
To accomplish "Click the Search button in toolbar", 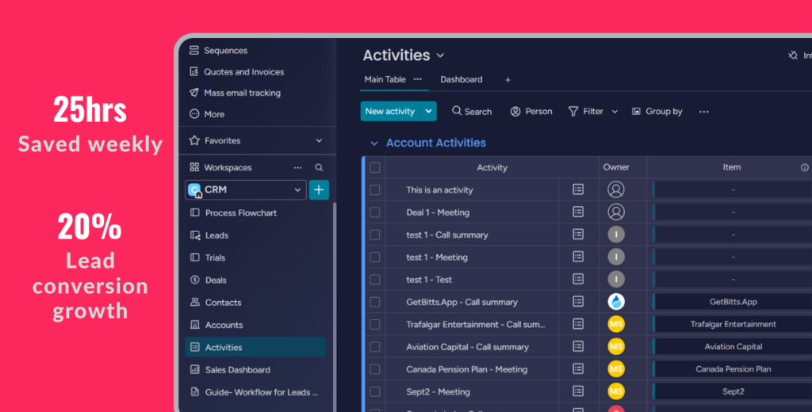I will click(x=472, y=112).
